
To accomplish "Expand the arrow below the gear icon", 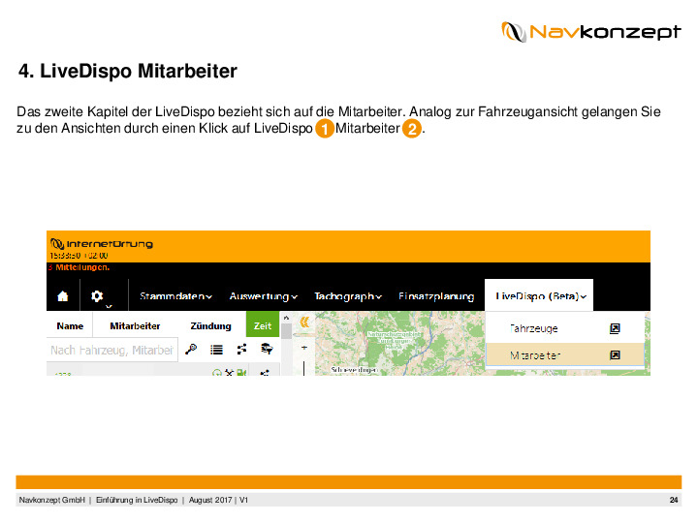I will click(109, 306).
